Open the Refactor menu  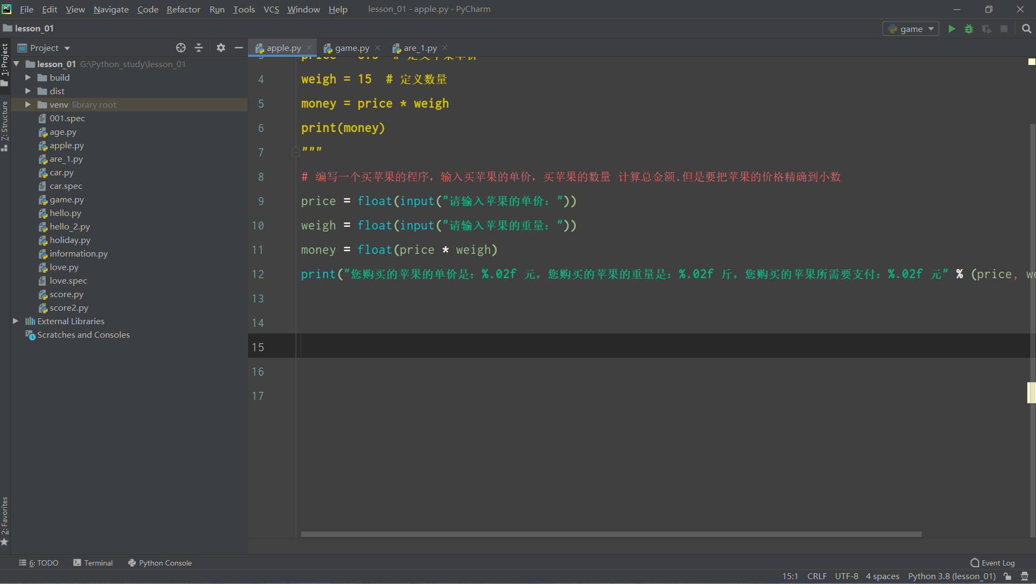coord(183,9)
